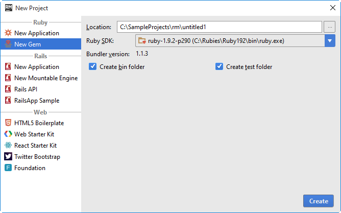Click the Ruby SDK combo box value
This screenshot has height=213, width=341.
pos(230,41)
